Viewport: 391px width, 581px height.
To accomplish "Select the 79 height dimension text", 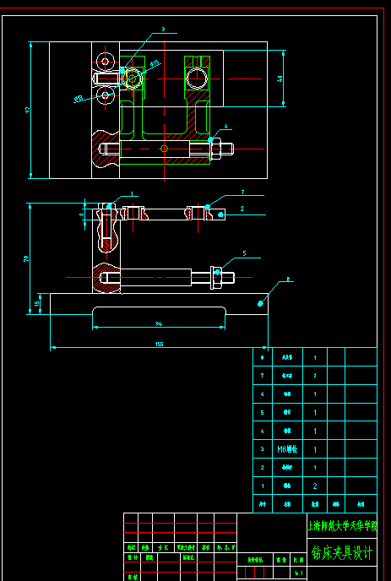I will tap(26, 259).
